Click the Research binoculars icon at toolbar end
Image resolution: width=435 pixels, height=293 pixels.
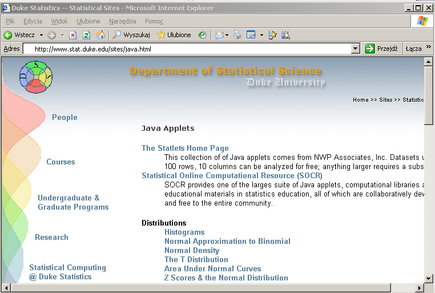(285, 35)
